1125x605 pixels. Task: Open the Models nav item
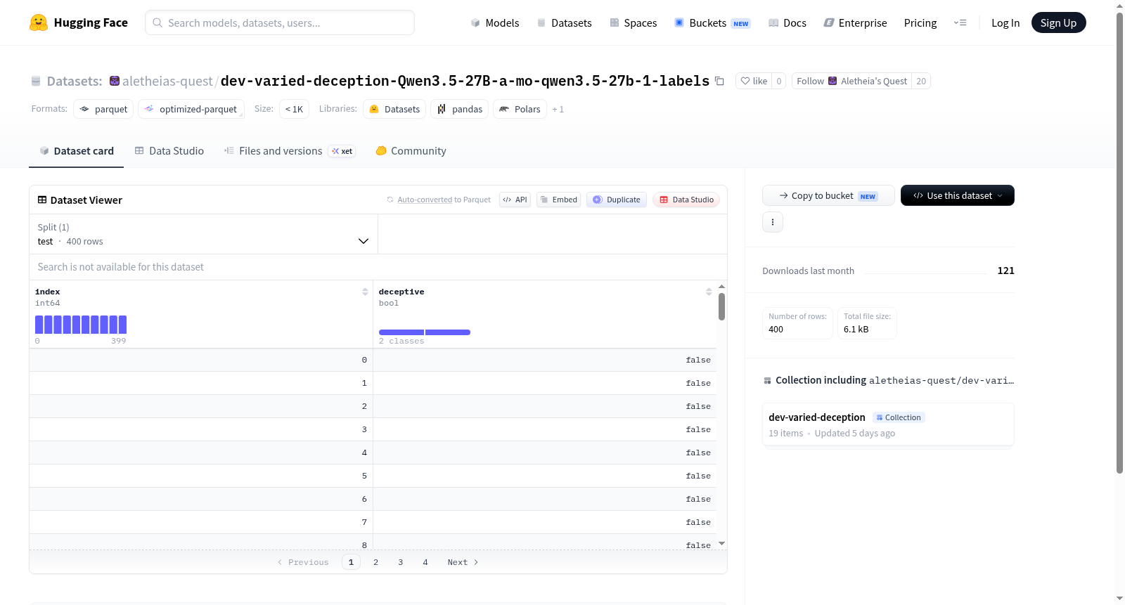point(495,22)
